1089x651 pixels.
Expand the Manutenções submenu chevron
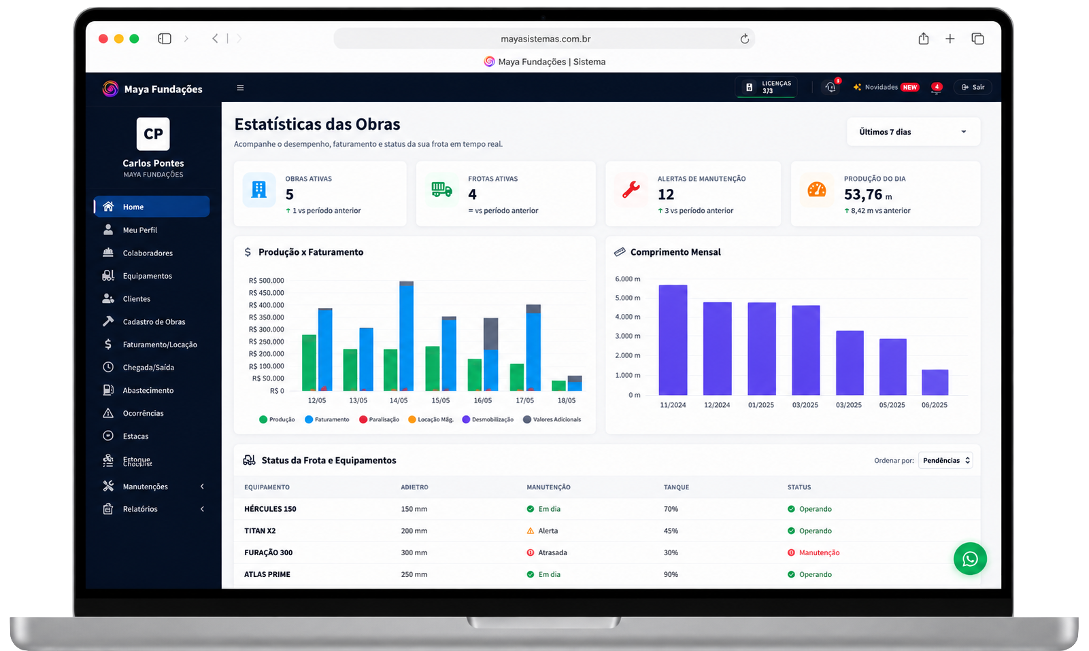(202, 487)
